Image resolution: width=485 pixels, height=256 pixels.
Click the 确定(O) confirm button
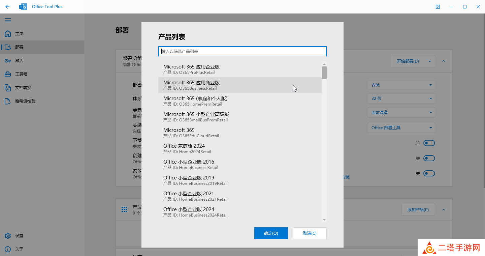tap(271, 233)
